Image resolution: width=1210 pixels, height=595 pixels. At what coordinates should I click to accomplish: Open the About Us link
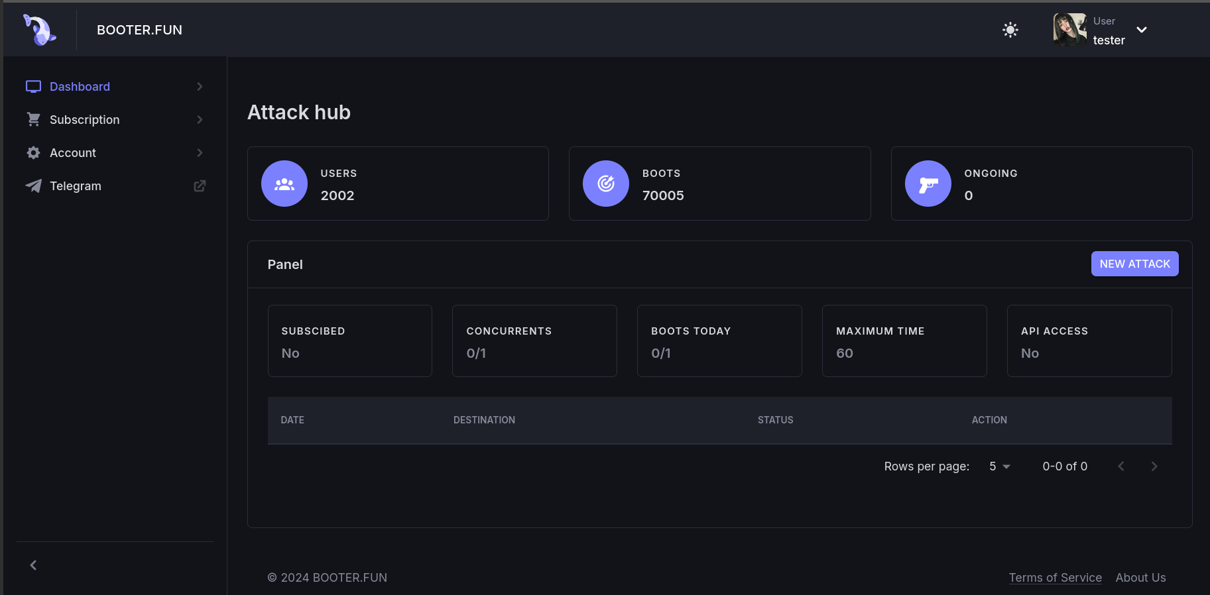1140,578
